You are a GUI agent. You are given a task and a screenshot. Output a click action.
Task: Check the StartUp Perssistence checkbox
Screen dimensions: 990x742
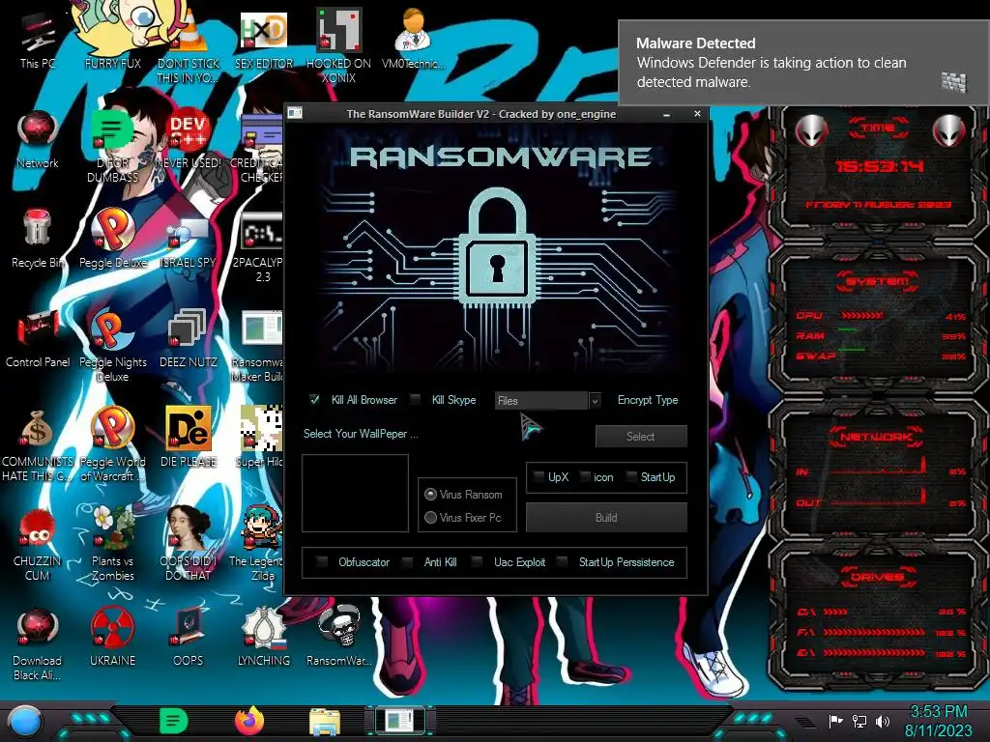(x=563, y=561)
